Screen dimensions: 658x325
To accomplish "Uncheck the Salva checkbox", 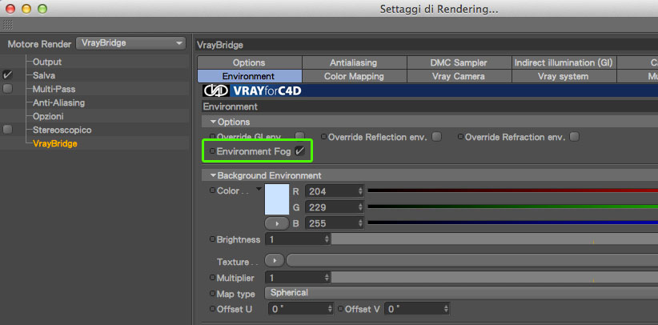I will 7,75.
